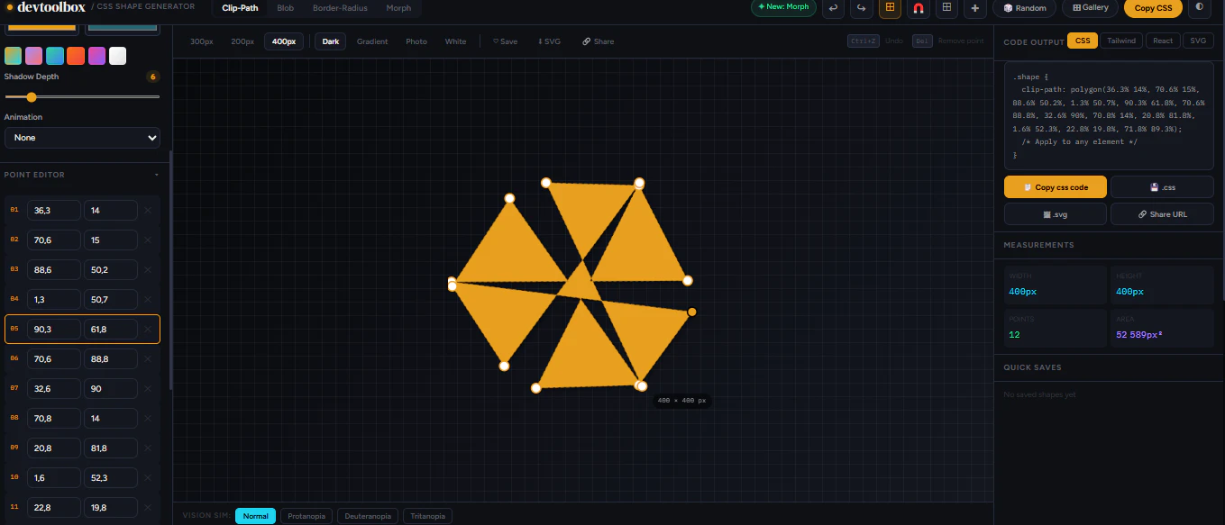Screen dimensions: 1225x525
Task: Download shape via SVG arrow button
Action: pos(549,41)
